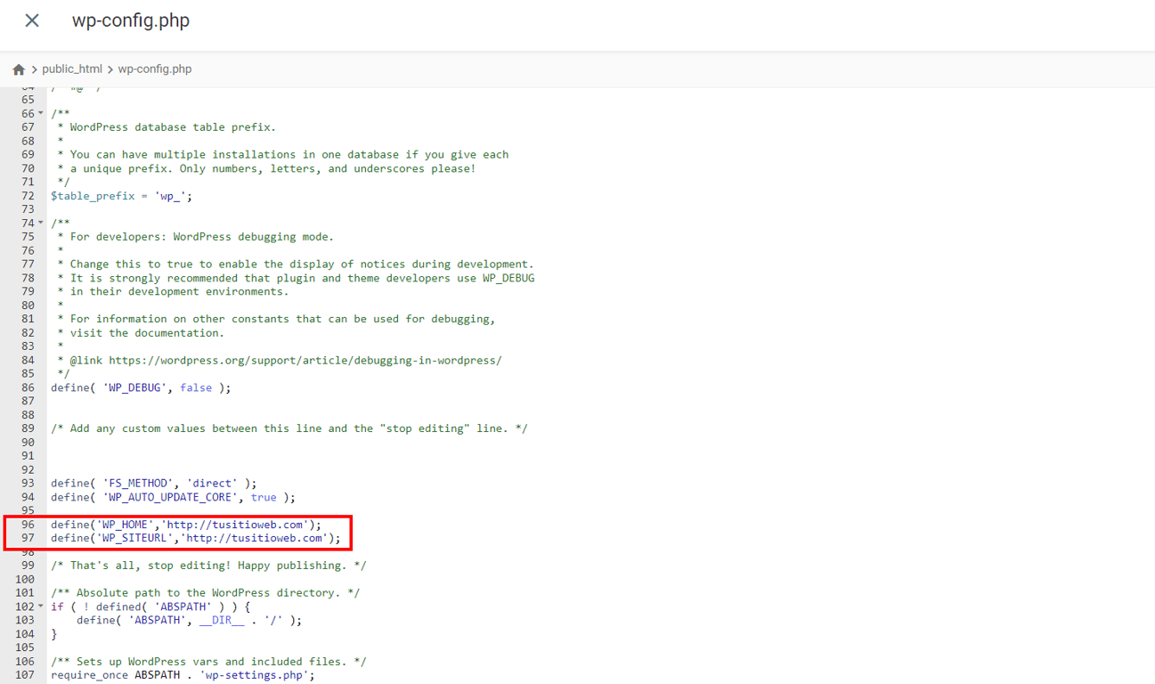Click line number 96 in the gutter

(x=28, y=524)
